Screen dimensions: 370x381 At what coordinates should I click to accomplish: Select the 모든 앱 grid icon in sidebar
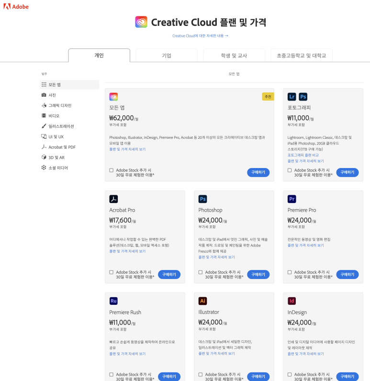pos(44,85)
